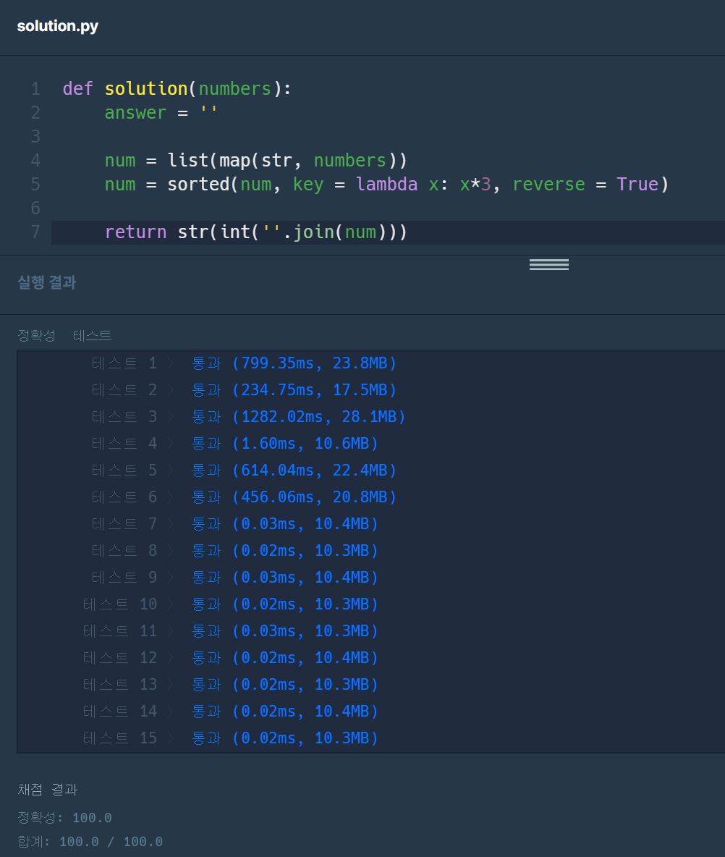Click code line 1 def solution
The height and width of the screenshot is (857, 725).
(177, 88)
